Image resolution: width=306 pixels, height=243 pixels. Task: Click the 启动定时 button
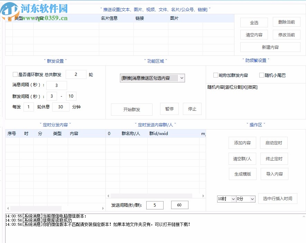[273, 143]
